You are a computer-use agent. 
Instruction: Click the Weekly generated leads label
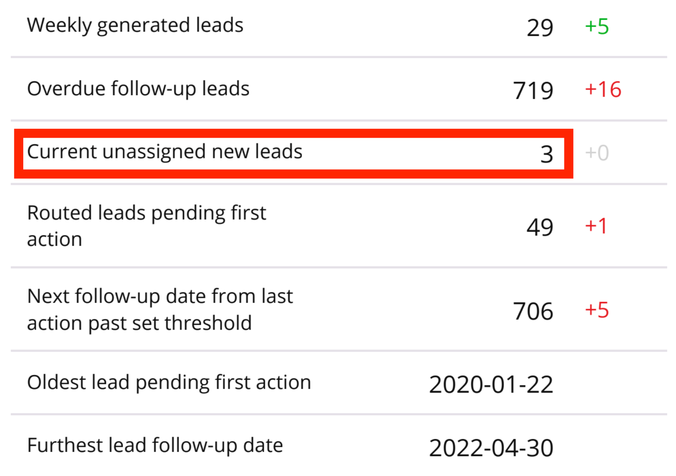tap(135, 25)
